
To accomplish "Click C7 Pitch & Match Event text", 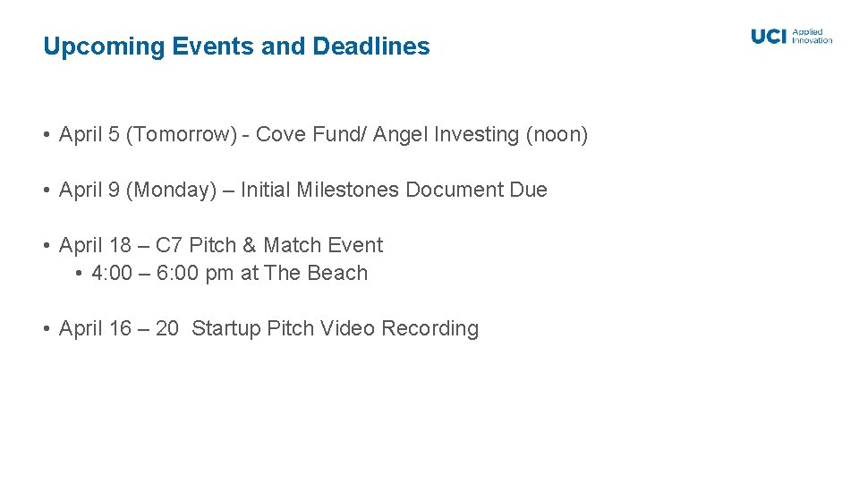I will click(x=268, y=246).
